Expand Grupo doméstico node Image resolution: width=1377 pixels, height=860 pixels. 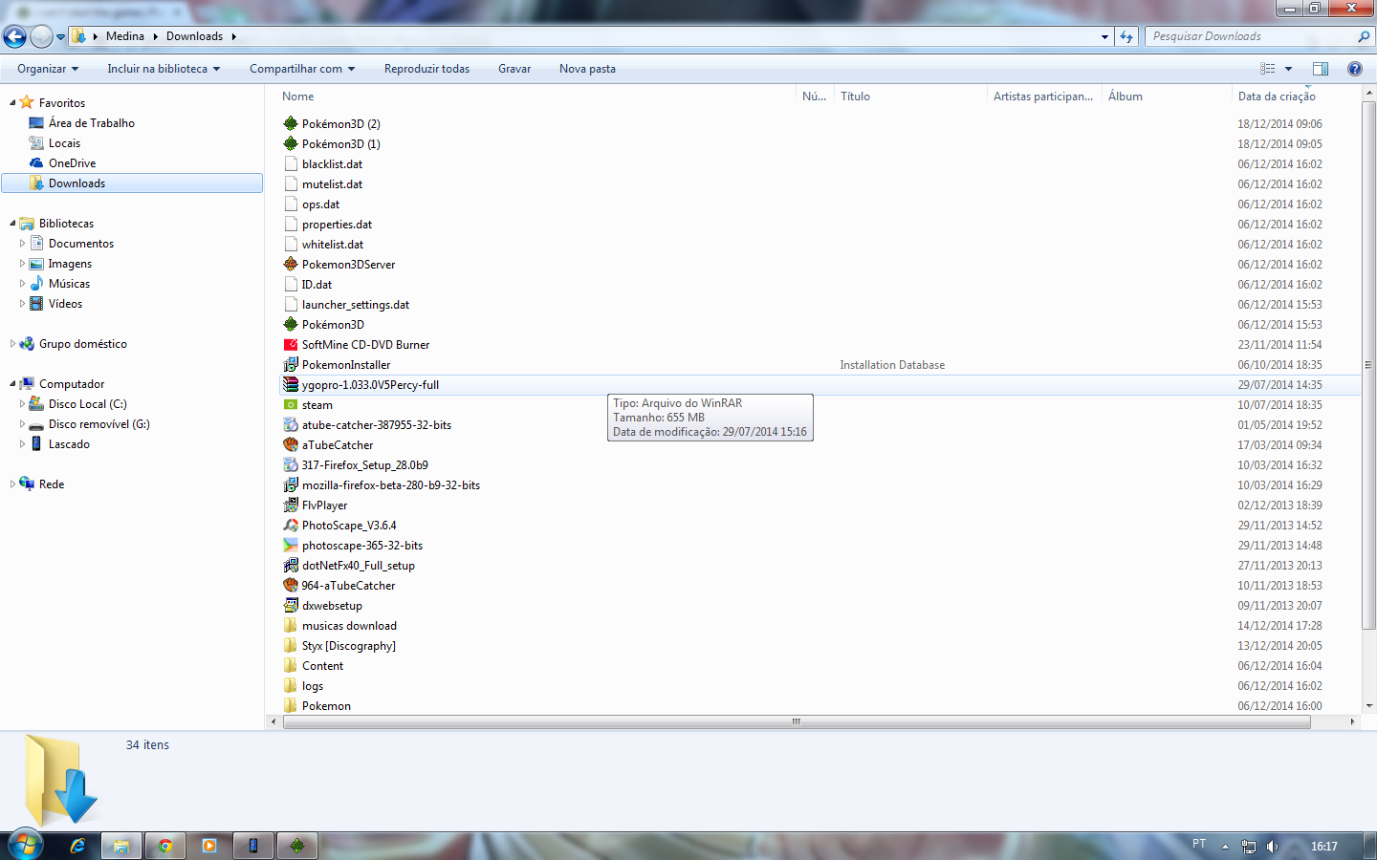[12, 344]
